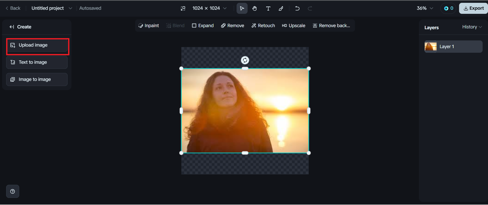Choose the Remove tool

(232, 26)
